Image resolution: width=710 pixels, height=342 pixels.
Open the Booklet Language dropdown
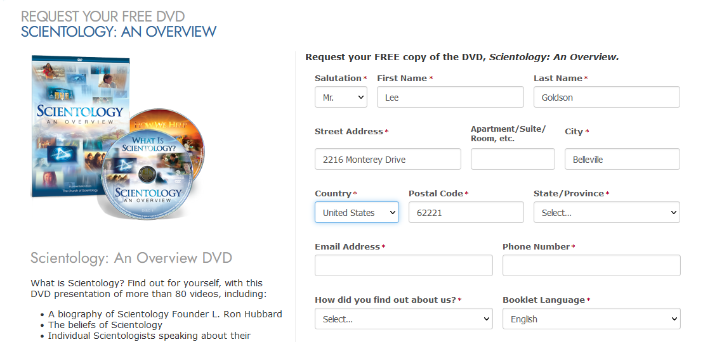click(591, 319)
